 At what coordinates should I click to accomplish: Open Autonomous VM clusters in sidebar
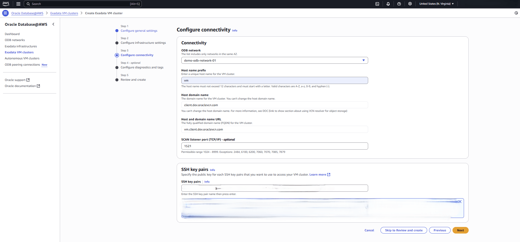click(22, 58)
